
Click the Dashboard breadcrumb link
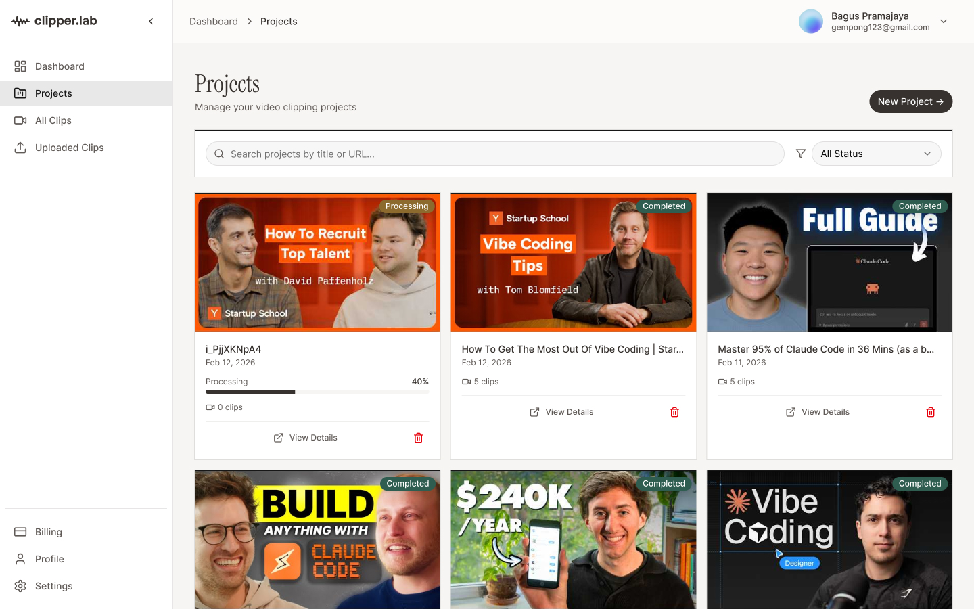click(x=214, y=22)
